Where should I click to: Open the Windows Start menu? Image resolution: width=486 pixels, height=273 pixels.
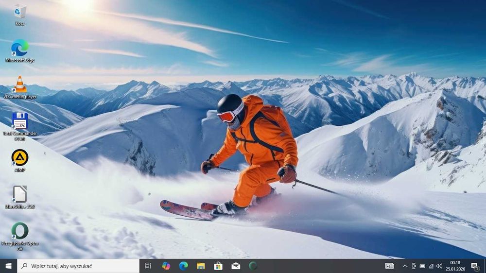pos(8,266)
